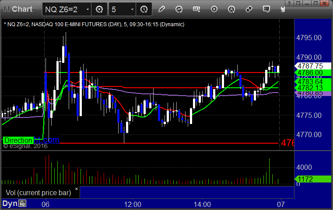The width and height of the screenshot is (333, 210).
Task: Open symbol settings gear menu
Action: tap(99, 9)
